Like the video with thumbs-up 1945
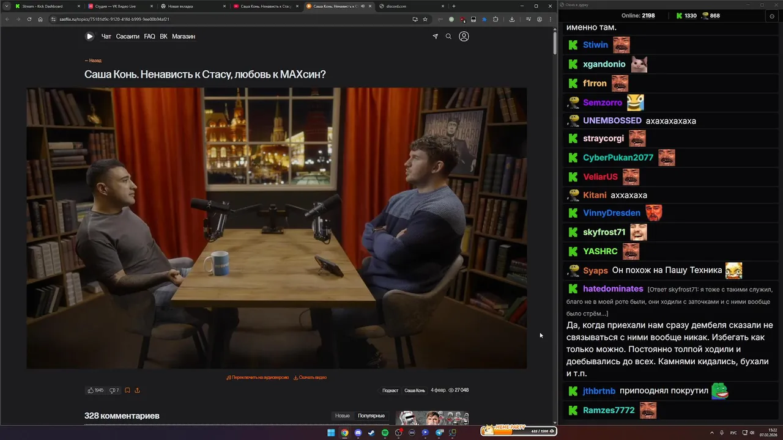Image resolution: width=783 pixels, height=440 pixels. point(95,390)
